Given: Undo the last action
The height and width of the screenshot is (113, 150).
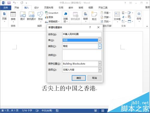Looking at the screenshot, I should point(14,3).
